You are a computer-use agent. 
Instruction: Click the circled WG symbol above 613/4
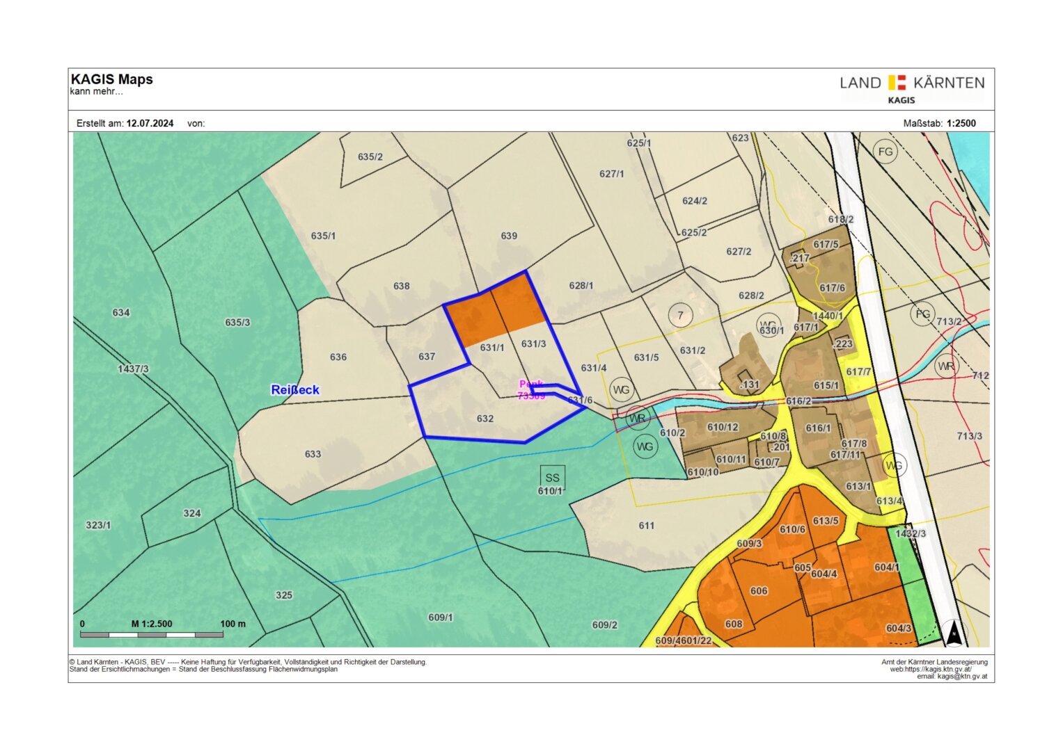(x=894, y=465)
